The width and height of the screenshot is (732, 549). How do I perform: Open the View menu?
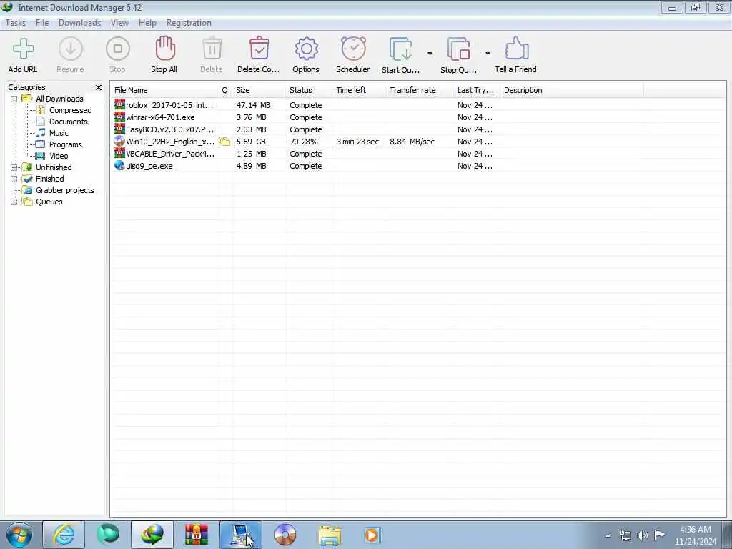coord(119,23)
